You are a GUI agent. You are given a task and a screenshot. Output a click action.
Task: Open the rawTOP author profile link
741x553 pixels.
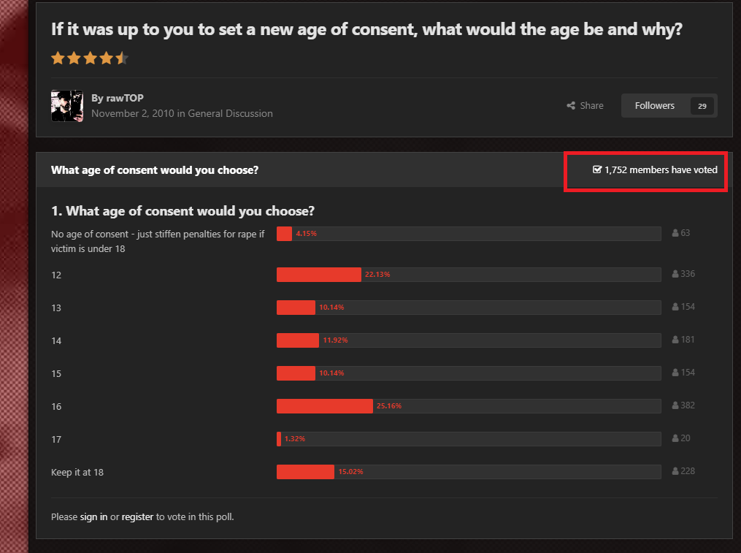125,98
